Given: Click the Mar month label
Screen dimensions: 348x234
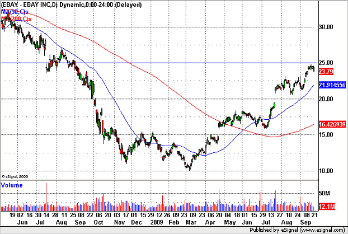Looking at the screenshot, I should coord(191,222).
